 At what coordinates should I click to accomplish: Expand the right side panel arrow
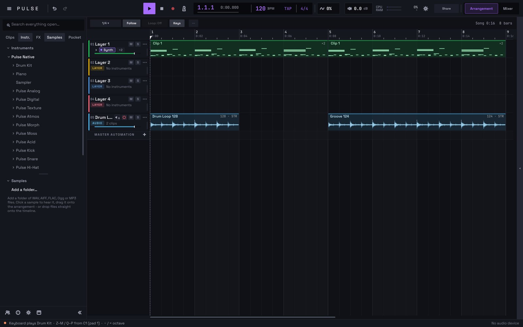point(520,168)
